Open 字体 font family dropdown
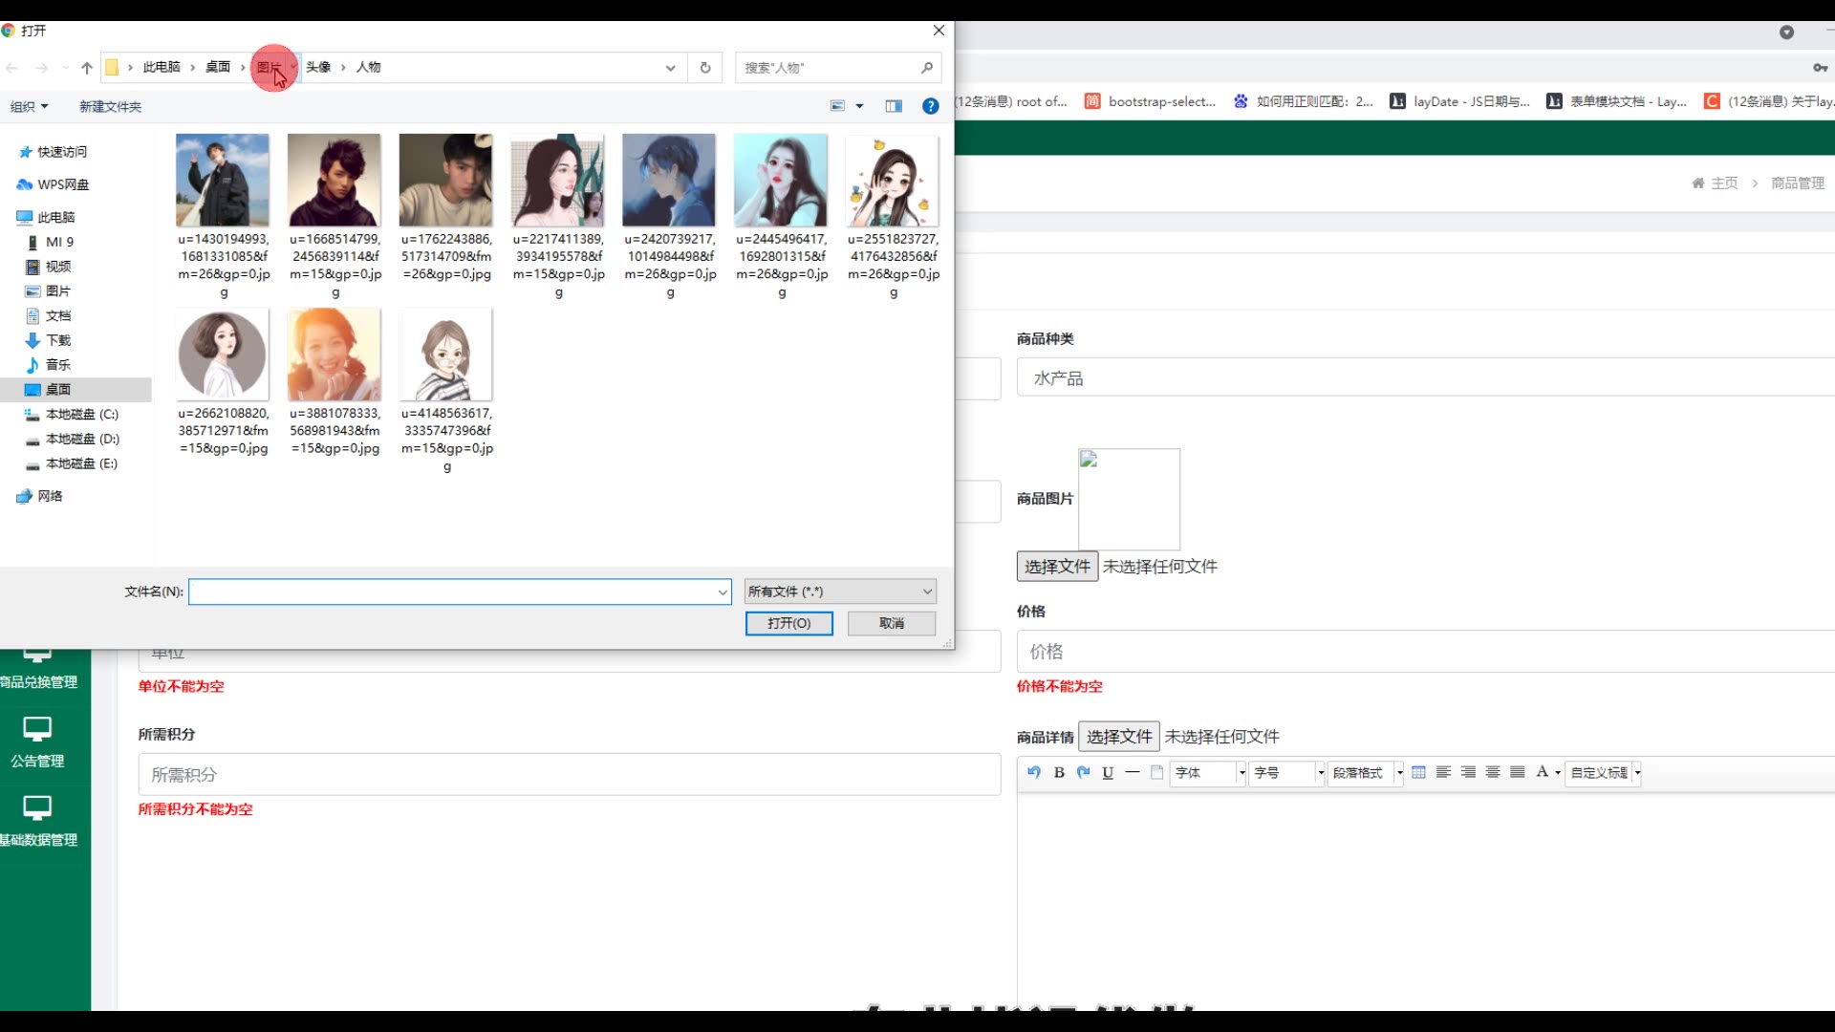This screenshot has width=1835, height=1032. pyautogui.click(x=1209, y=772)
